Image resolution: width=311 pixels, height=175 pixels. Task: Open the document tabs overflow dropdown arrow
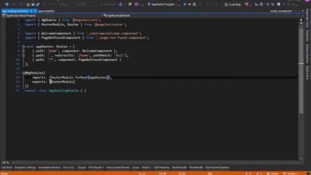click(x=303, y=11)
